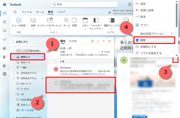
Task: Choose 全員に返信 from the menu
Action: pyautogui.click(x=154, y=10)
